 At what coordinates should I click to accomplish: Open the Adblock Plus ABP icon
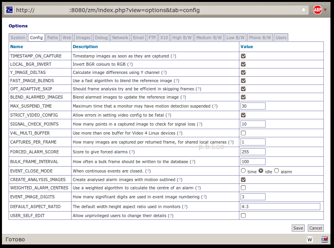318,10
